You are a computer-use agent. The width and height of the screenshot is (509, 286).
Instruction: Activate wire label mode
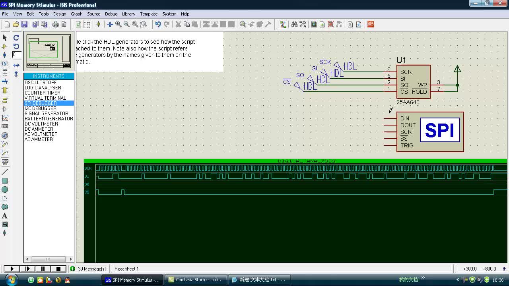pyautogui.click(x=5, y=64)
